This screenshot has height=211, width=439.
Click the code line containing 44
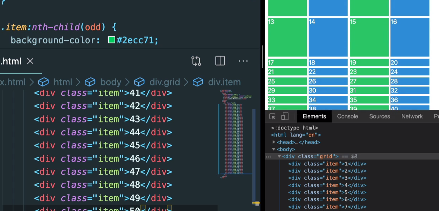(x=103, y=132)
